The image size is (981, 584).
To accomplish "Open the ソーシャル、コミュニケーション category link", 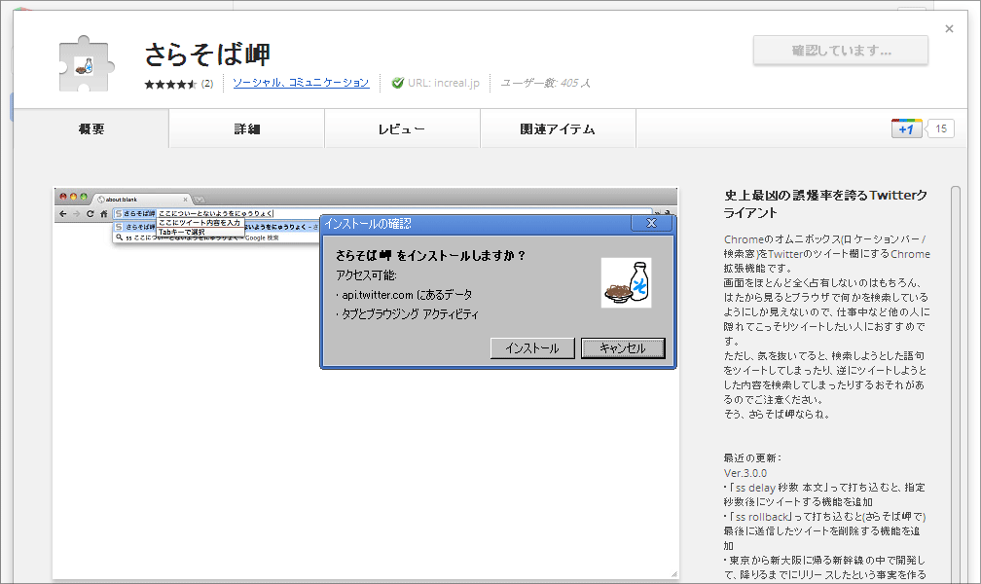I will (301, 83).
